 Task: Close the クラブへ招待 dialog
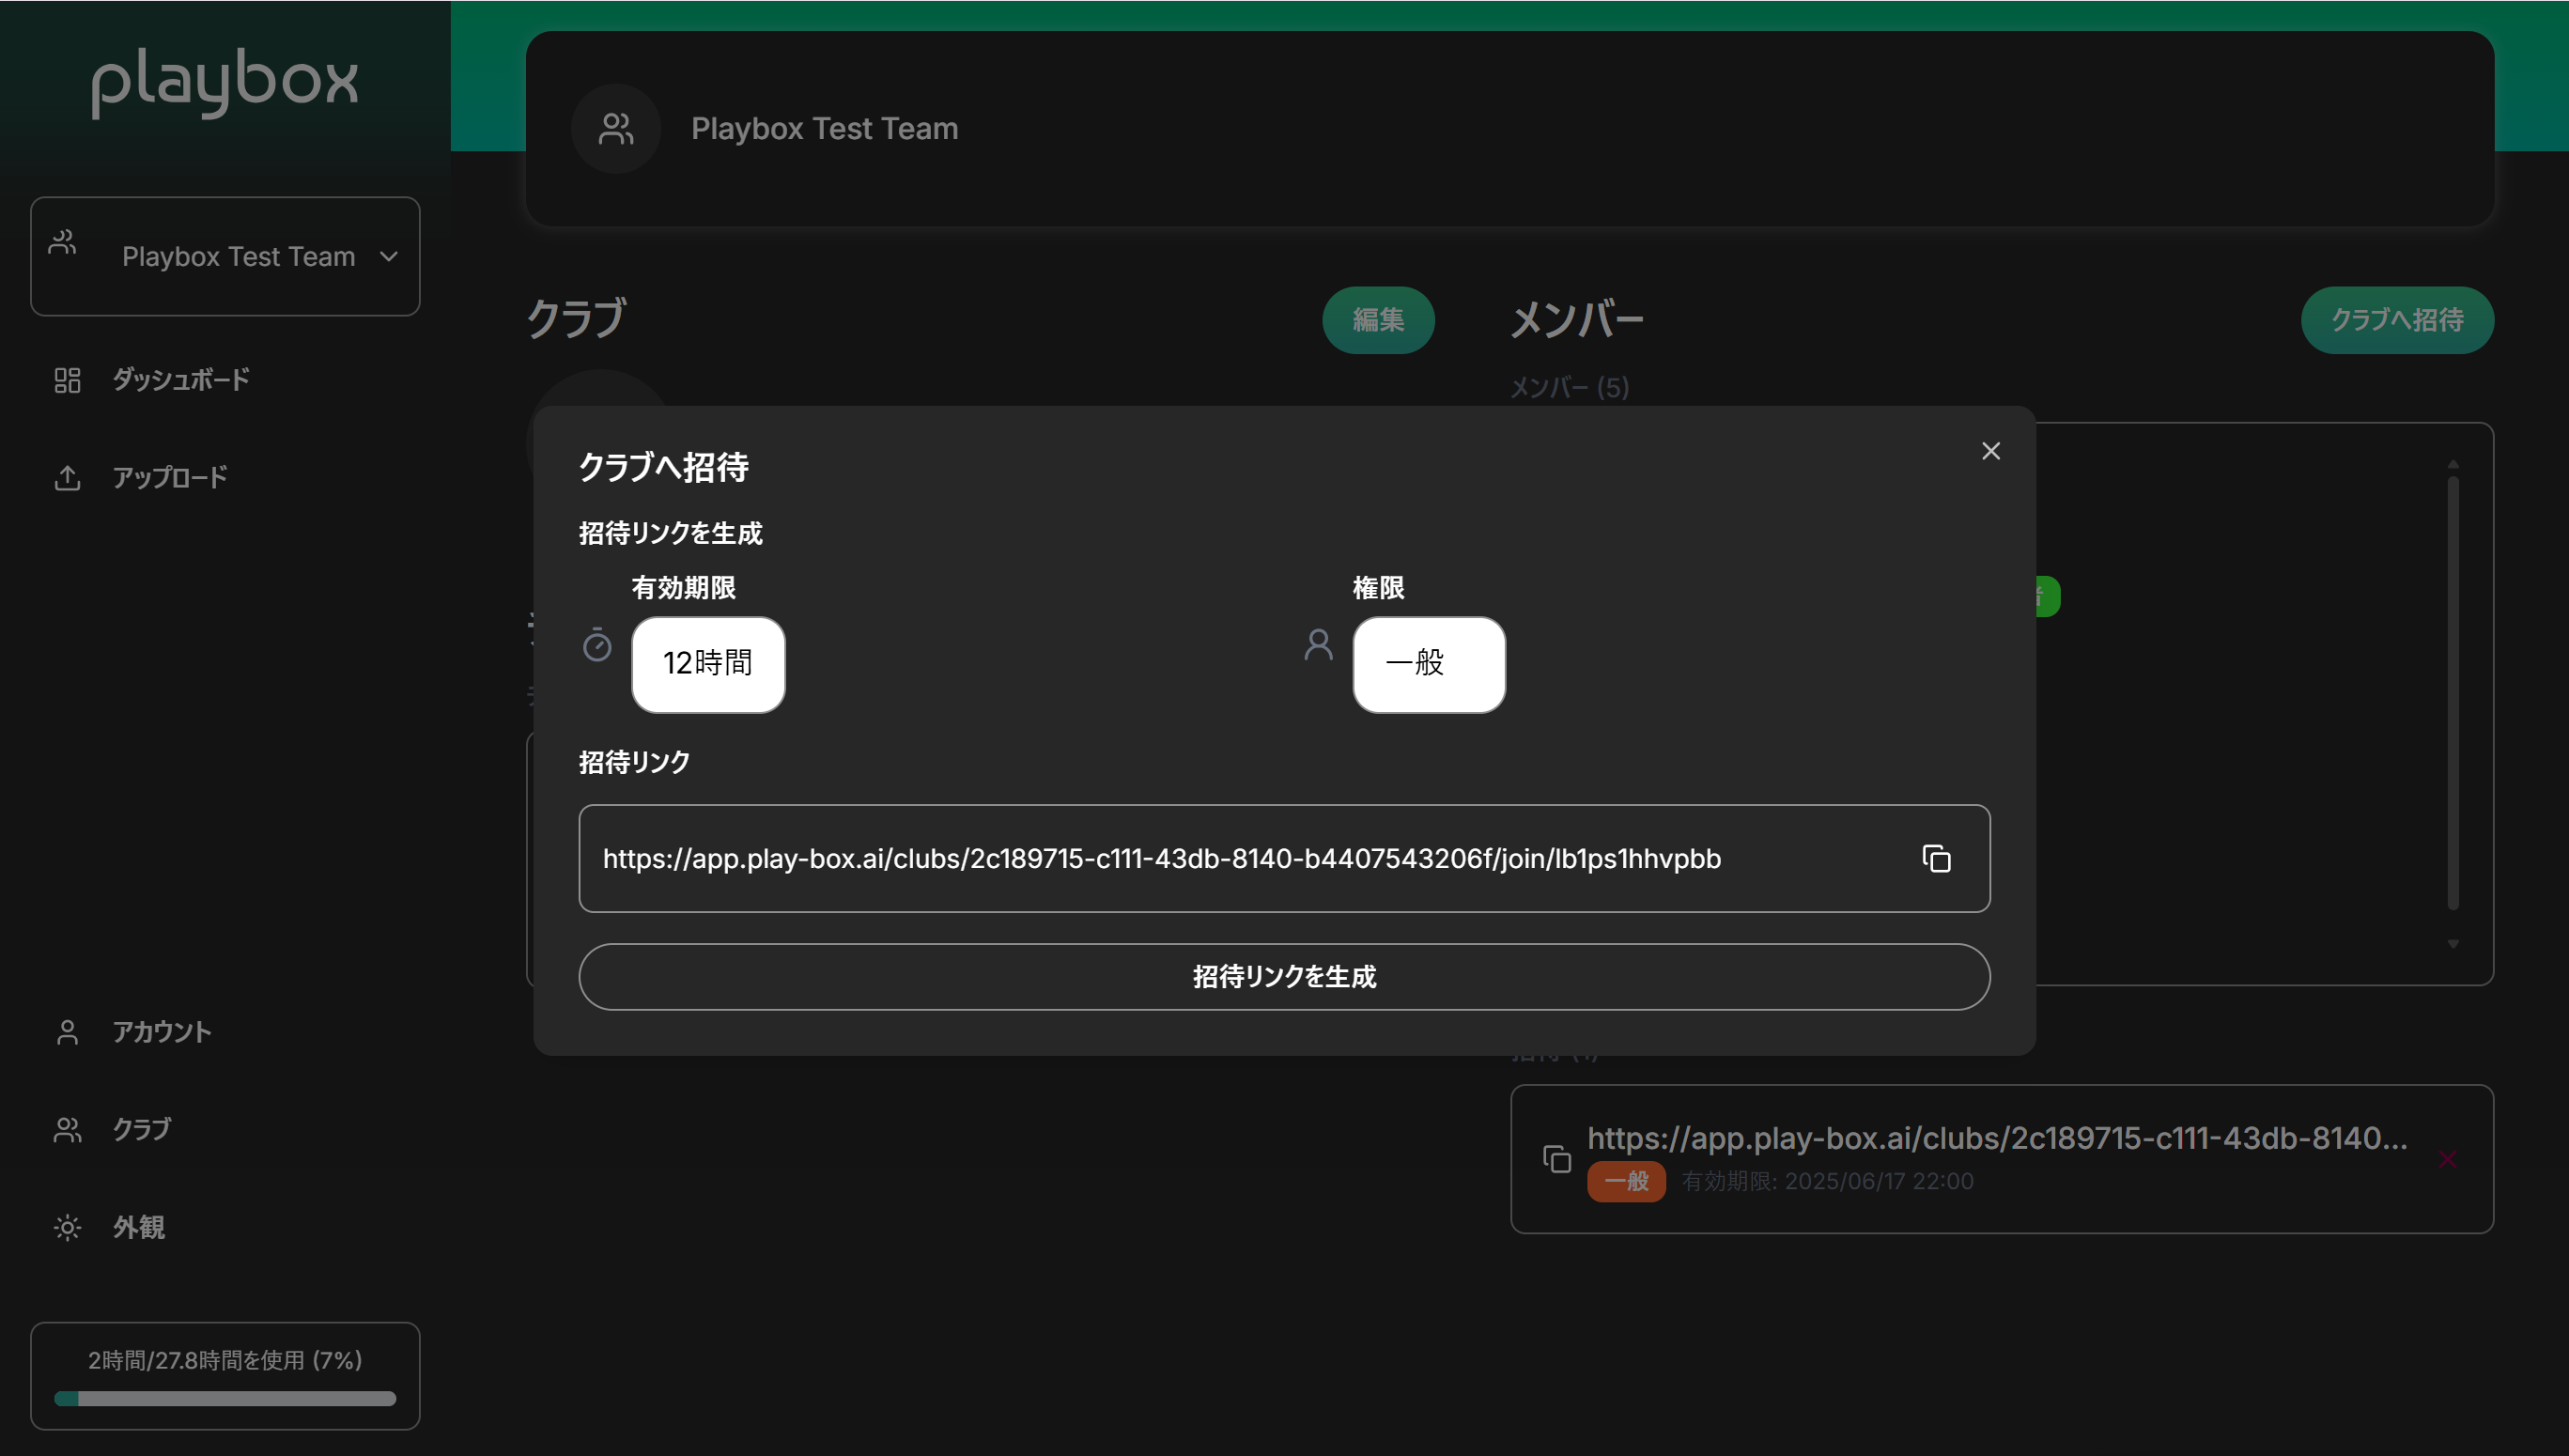(1990, 451)
